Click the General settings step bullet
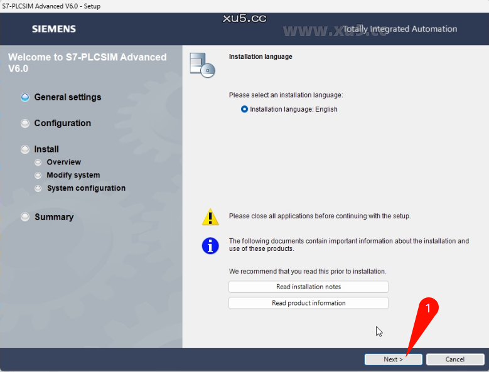The height and width of the screenshot is (372, 489). pos(25,97)
